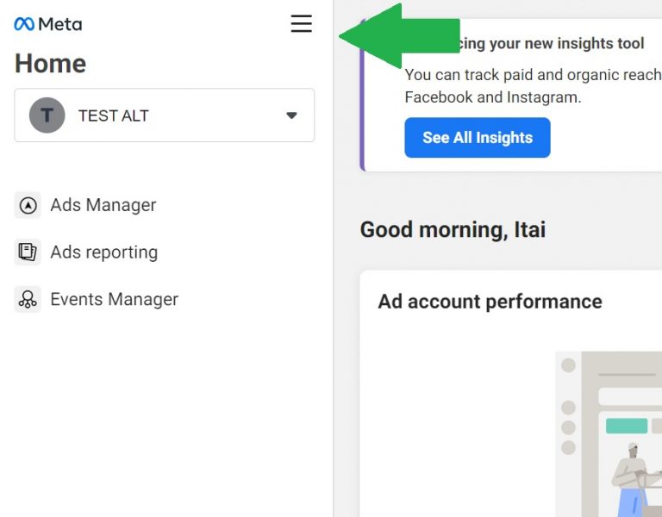The height and width of the screenshot is (517, 662).
Task: Expand the account selector caret arrow
Action: tap(291, 115)
